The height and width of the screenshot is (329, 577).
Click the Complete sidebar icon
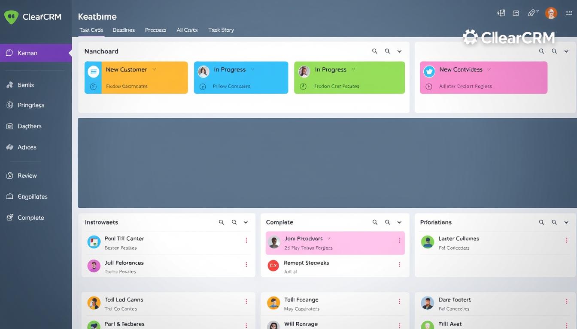[x=9, y=218]
